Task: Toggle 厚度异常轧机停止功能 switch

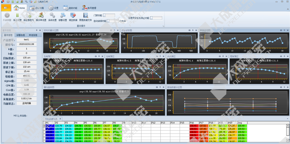Action: click(x=156, y=18)
